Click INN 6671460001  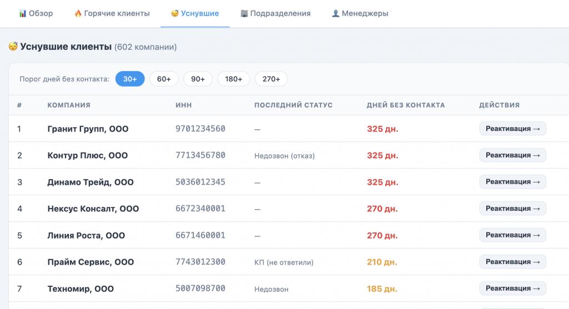click(200, 235)
